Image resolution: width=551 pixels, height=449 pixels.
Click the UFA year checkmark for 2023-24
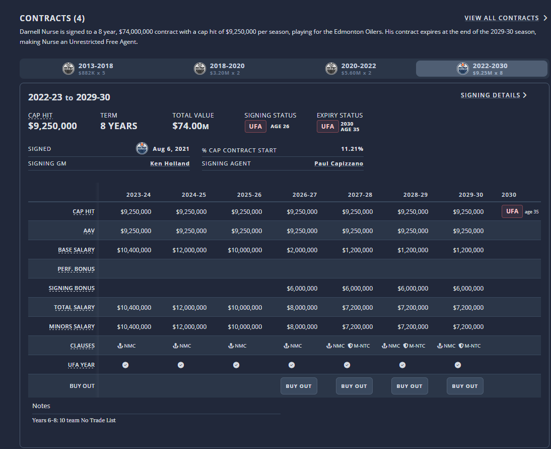click(x=125, y=365)
